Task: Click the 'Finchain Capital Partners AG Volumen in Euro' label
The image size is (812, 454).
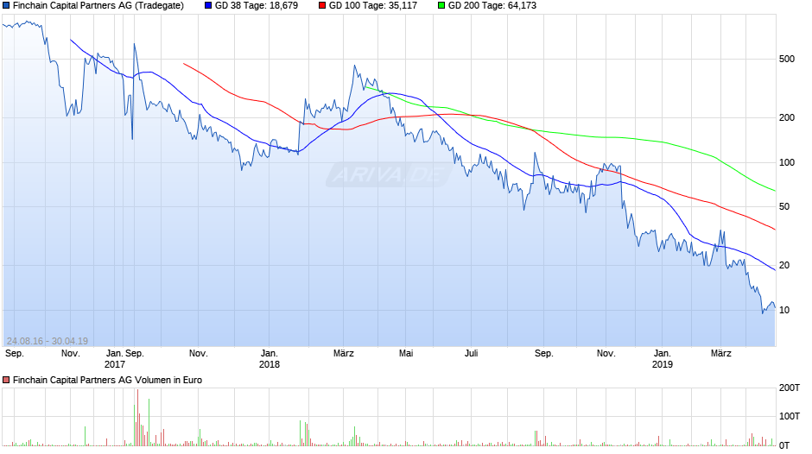Action: (x=107, y=380)
